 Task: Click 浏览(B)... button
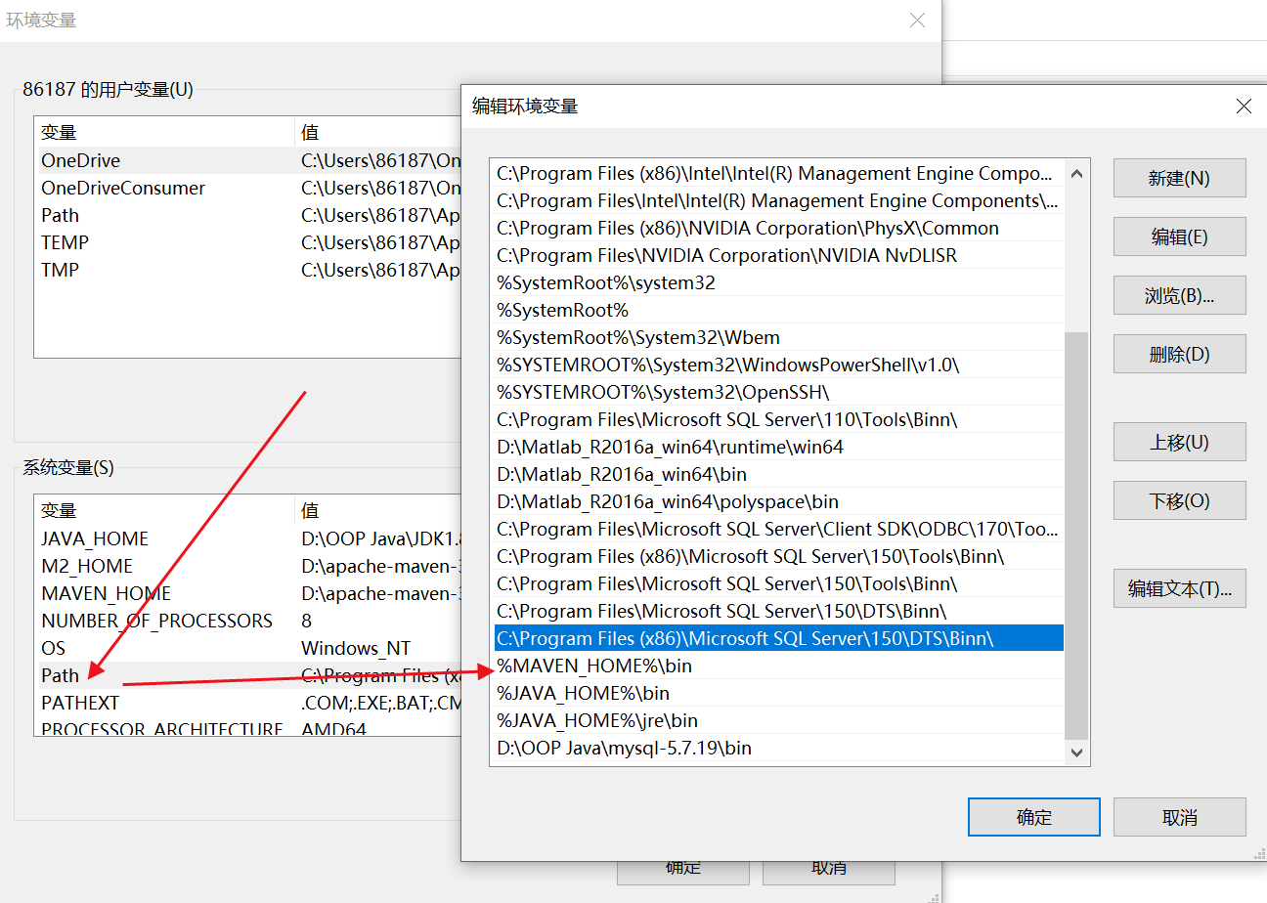tap(1179, 295)
